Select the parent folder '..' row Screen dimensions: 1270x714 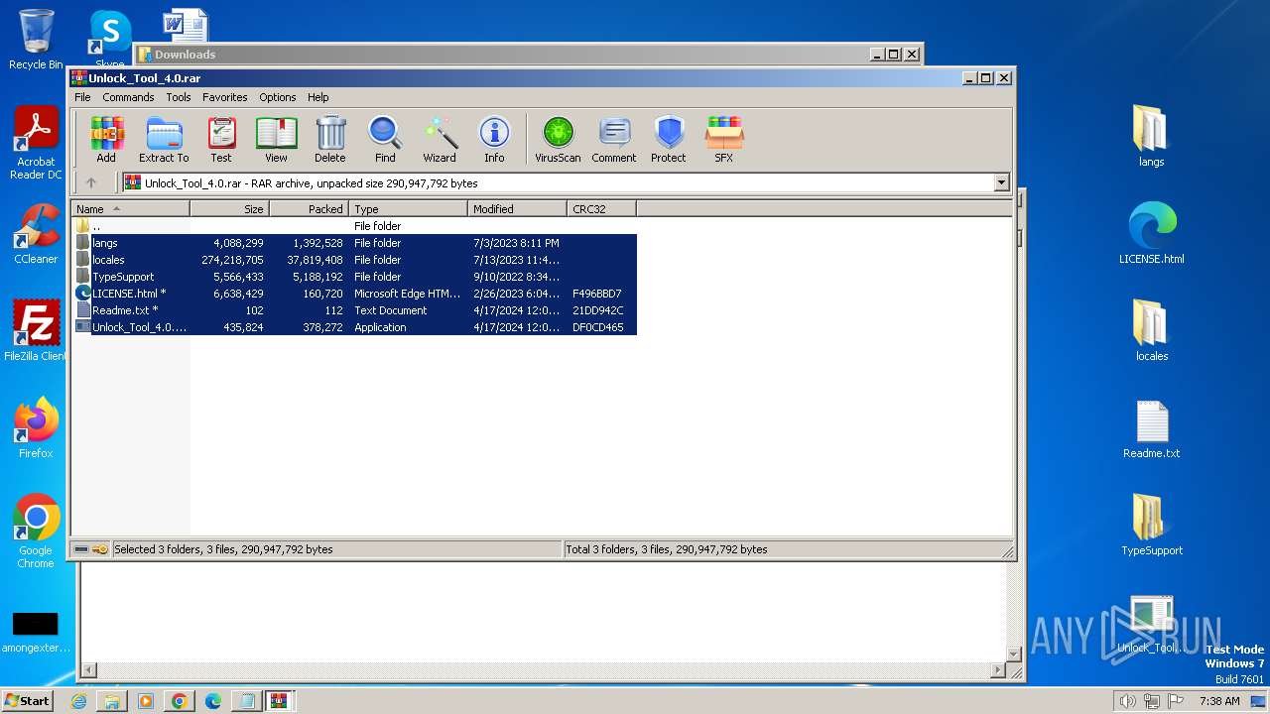pos(355,226)
